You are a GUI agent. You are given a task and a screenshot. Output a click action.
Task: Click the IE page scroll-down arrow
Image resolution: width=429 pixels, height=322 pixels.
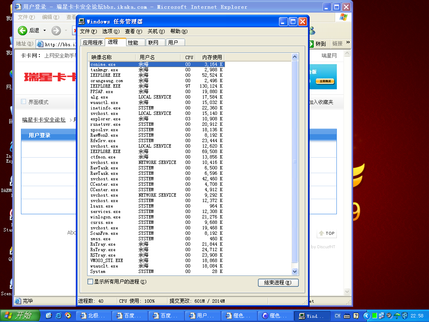pyautogui.click(x=347, y=292)
